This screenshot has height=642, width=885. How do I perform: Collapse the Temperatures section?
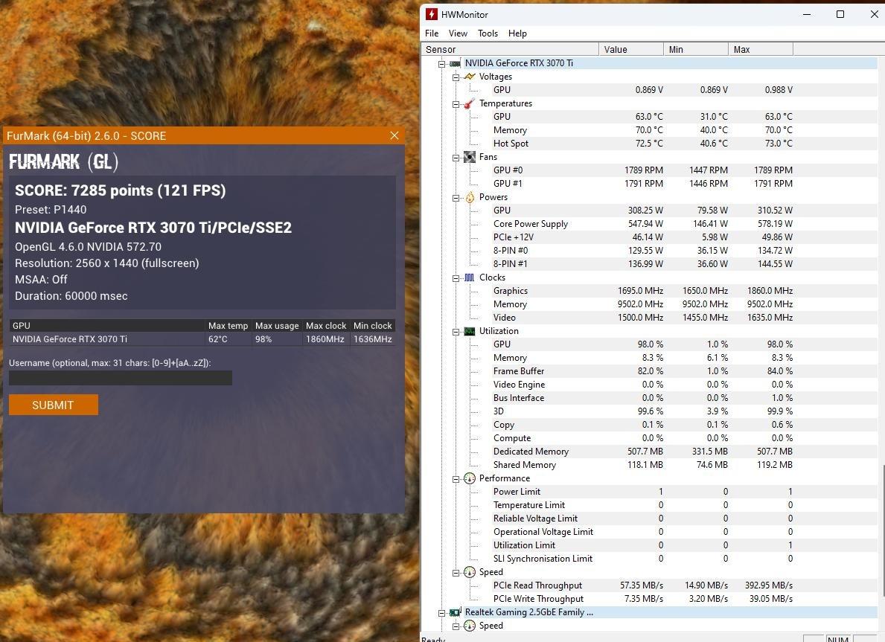[456, 103]
